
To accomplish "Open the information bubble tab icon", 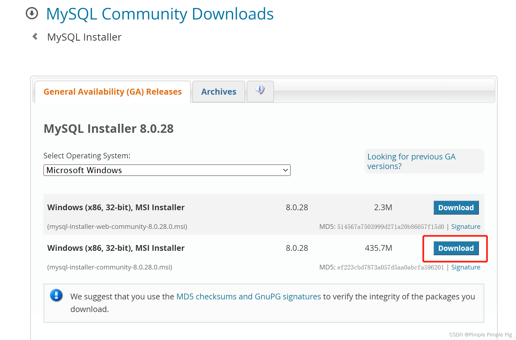I will 260,90.
